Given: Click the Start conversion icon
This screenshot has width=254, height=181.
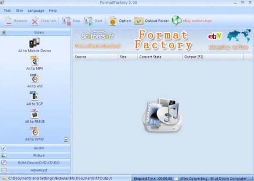Looking at the screenshot, I should click(88, 21).
